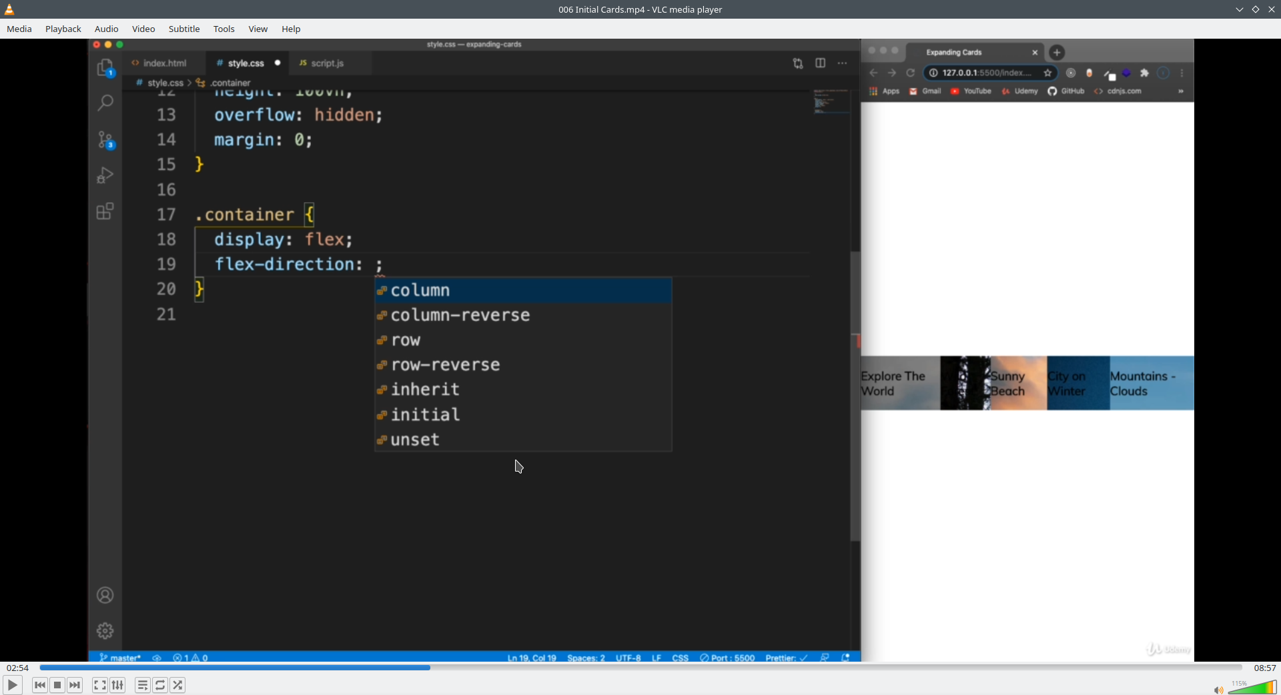Open the GitHub bookmark

click(x=1065, y=91)
